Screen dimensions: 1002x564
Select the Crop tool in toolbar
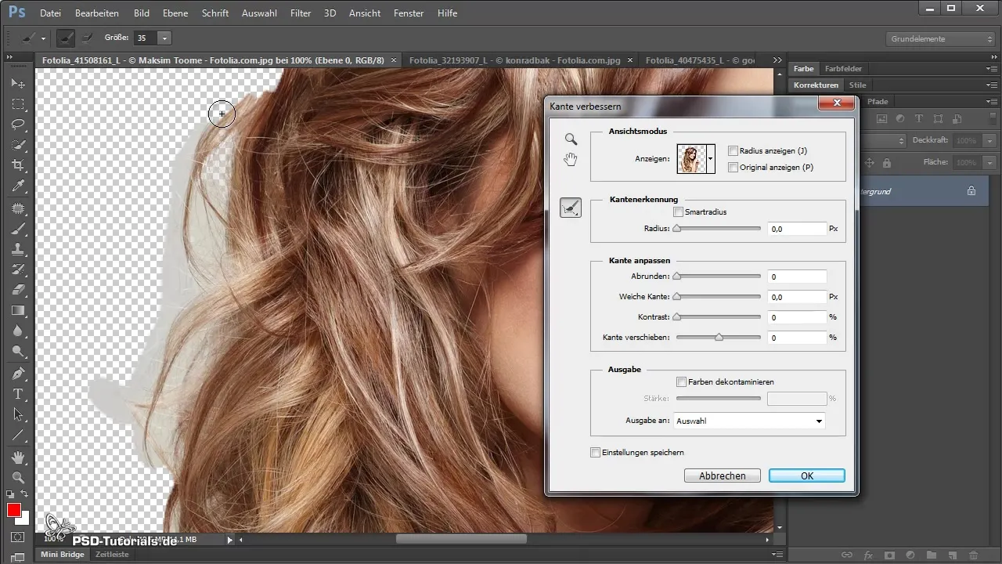pos(19,165)
